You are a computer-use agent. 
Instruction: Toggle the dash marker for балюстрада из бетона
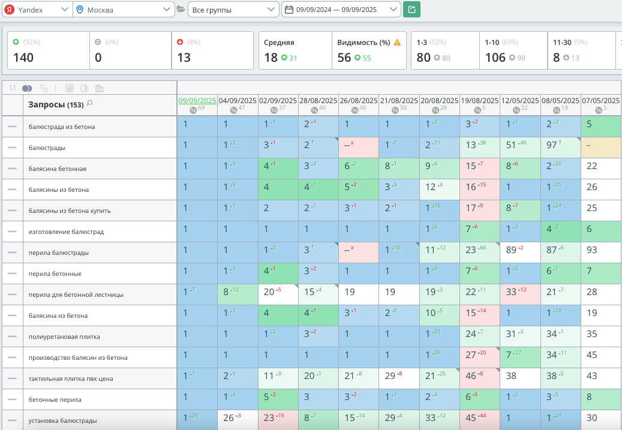13,127
